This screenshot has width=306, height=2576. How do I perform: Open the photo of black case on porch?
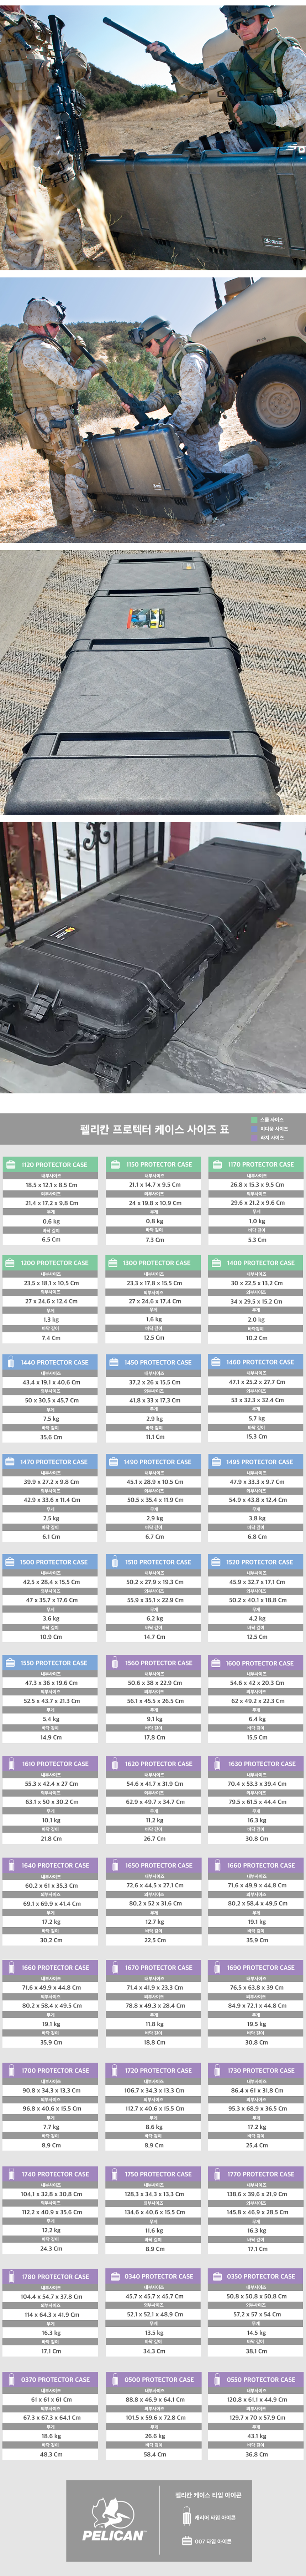(x=153, y=956)
